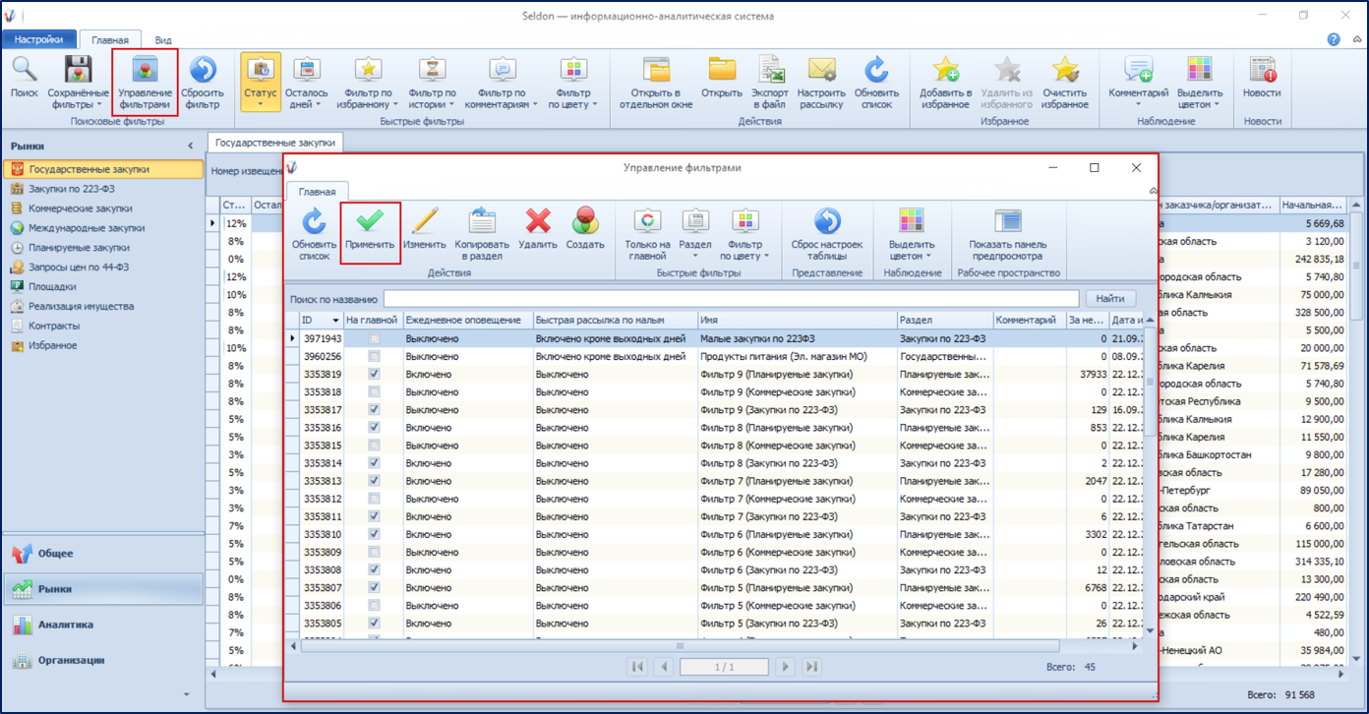Select Главная tab in the main window
This screenshot has width=1369, height=714.
(110, 40)
